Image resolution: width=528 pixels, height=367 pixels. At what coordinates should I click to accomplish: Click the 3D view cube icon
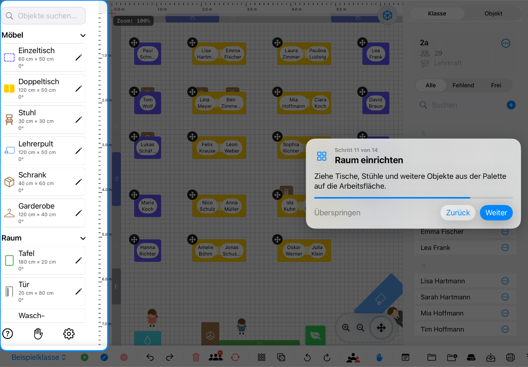(x=387, y=15)
